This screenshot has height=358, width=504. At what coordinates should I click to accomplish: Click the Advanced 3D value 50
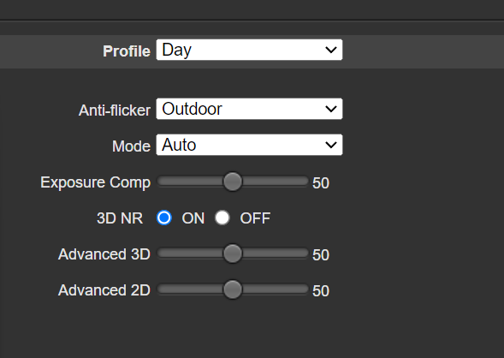(321, 255)
